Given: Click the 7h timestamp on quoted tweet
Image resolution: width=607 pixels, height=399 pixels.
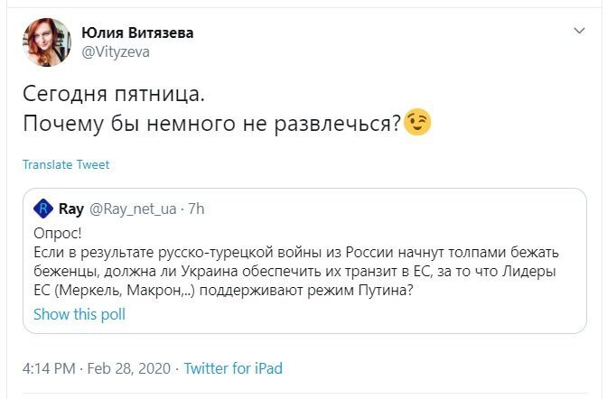Looking at the screenshot, I should [196, 209].
